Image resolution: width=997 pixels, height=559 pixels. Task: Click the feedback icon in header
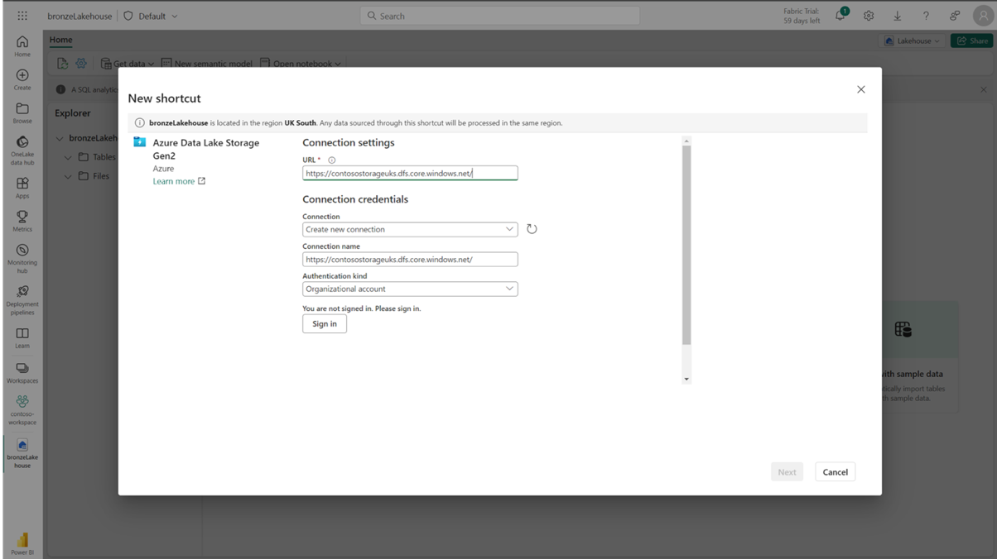[x=955, y=16]
